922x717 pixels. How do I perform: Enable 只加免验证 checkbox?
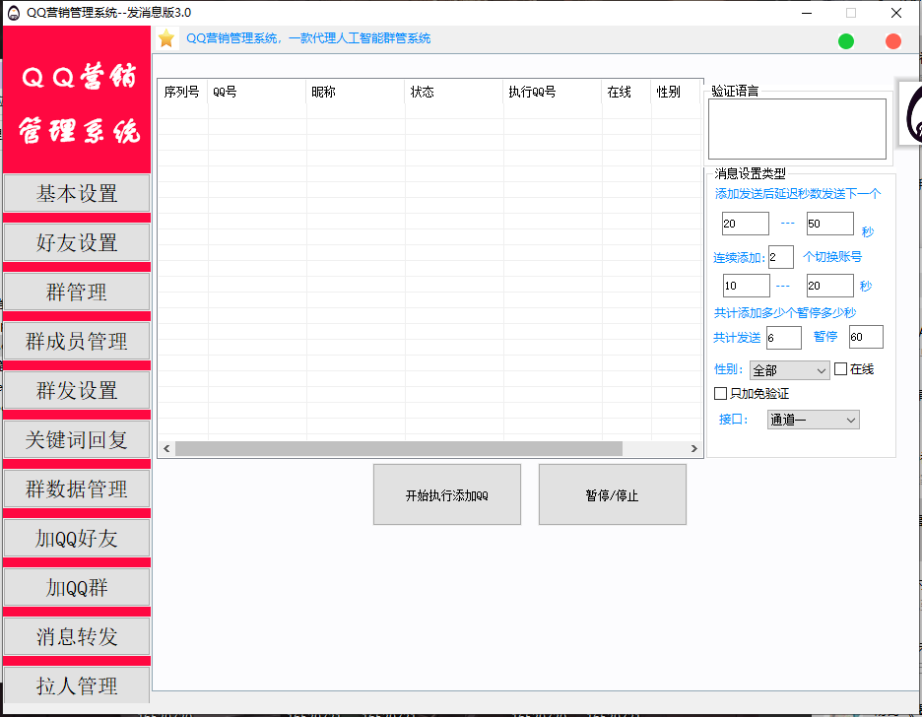coord(720,393)
